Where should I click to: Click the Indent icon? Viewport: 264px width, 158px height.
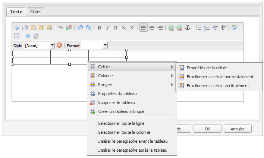(x=223, y=28)
